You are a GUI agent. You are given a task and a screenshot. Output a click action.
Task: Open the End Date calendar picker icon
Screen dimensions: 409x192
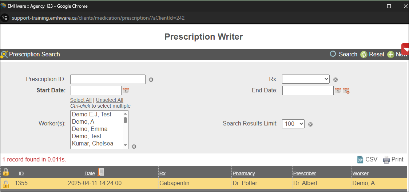[338, 91]
